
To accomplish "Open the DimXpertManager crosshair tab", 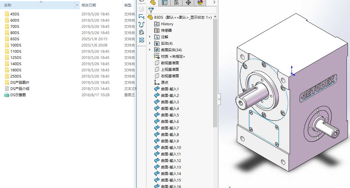I will pyautogui.click(x=188, y=2).
